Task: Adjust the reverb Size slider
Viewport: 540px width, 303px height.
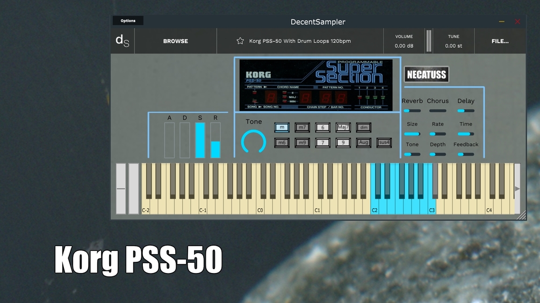Action: coord(412,134)
